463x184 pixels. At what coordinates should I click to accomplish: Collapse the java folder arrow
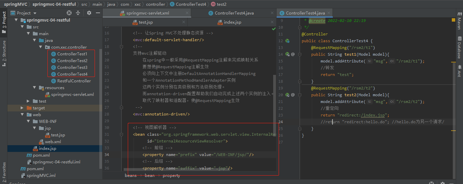tap(34, 41)
